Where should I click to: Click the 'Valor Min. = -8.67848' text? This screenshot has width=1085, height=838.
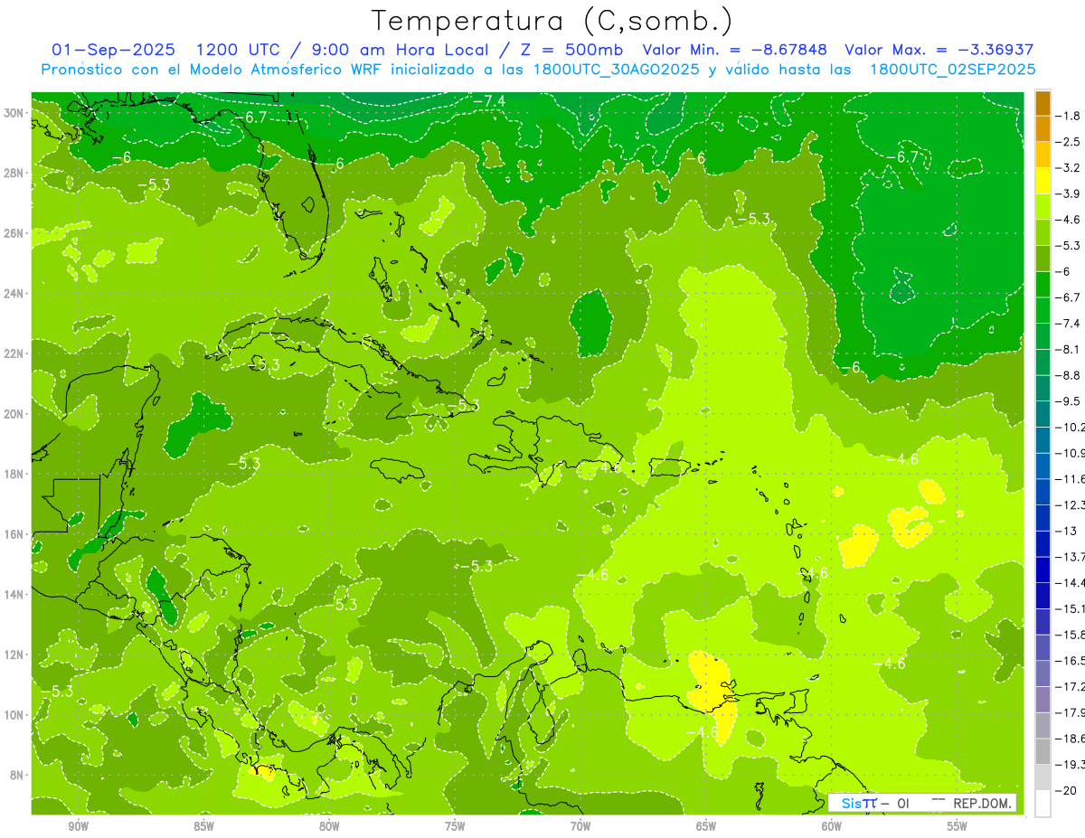[734, 51]
